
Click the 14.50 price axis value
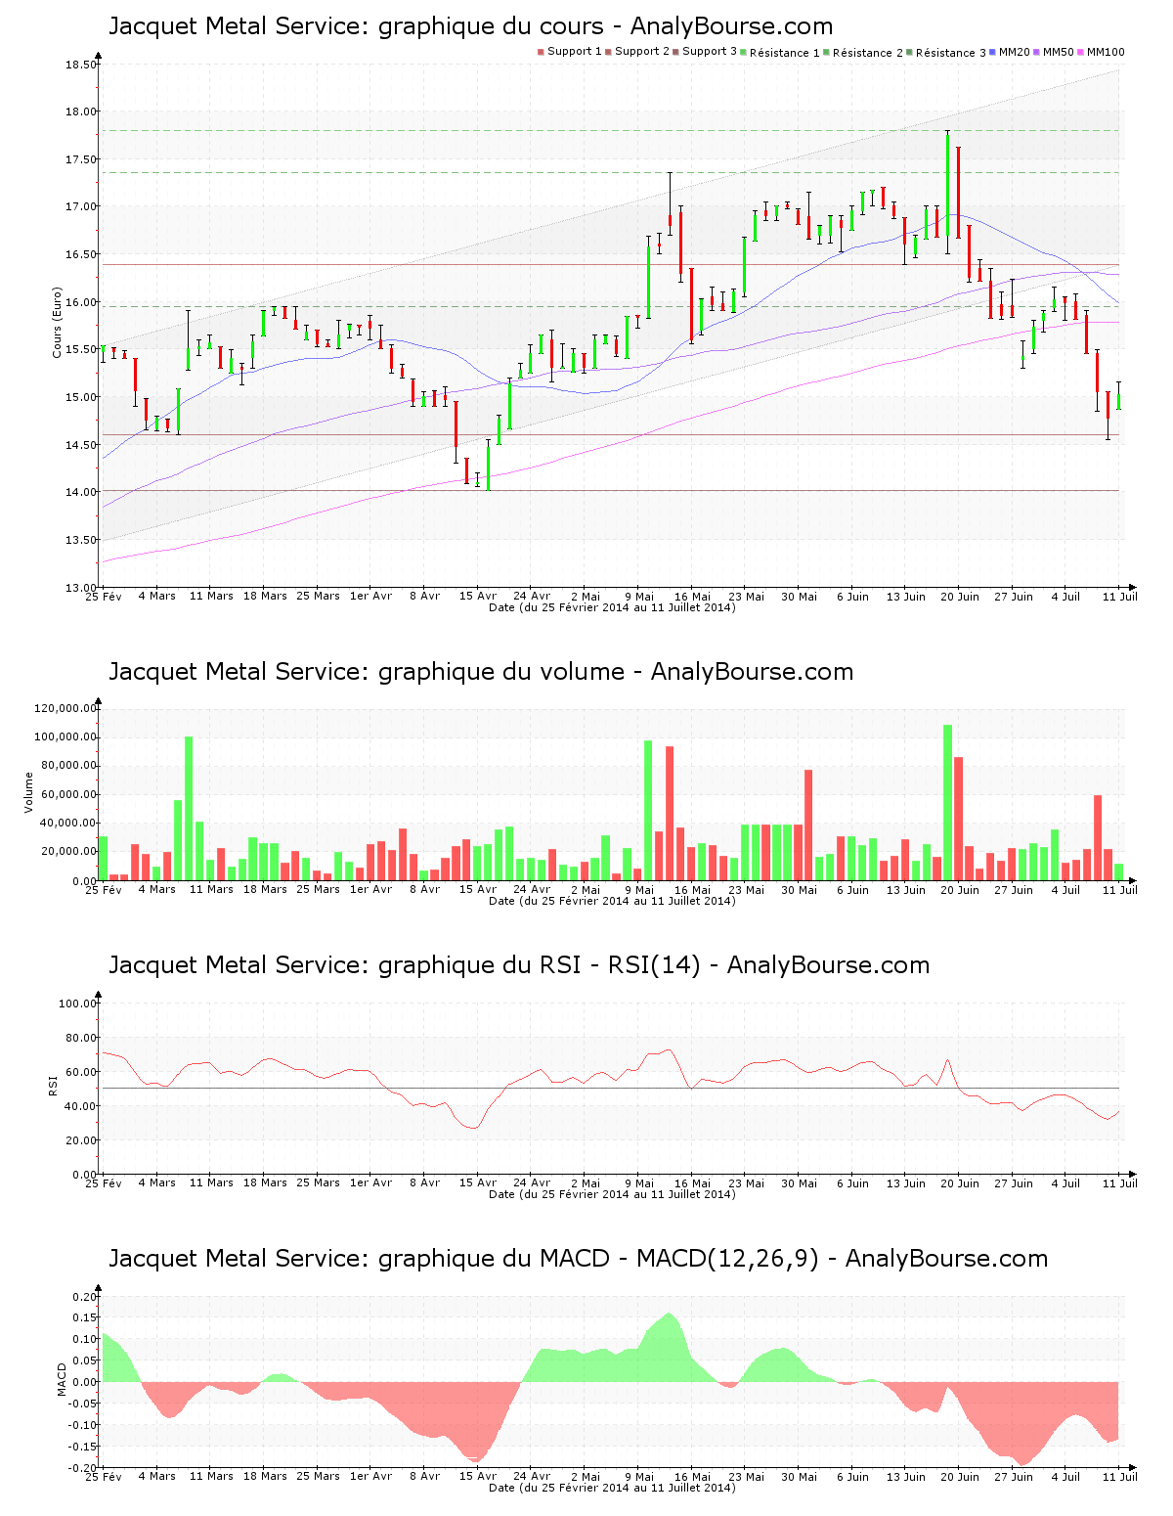(x=82, y=445)
